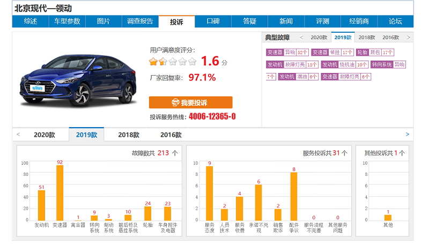
Task: Open the 调查报告 tab
Action: (140, 21)
